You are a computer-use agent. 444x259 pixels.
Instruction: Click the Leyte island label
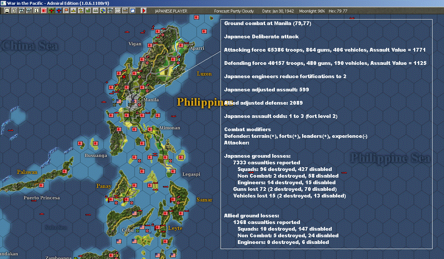(175, 228)
